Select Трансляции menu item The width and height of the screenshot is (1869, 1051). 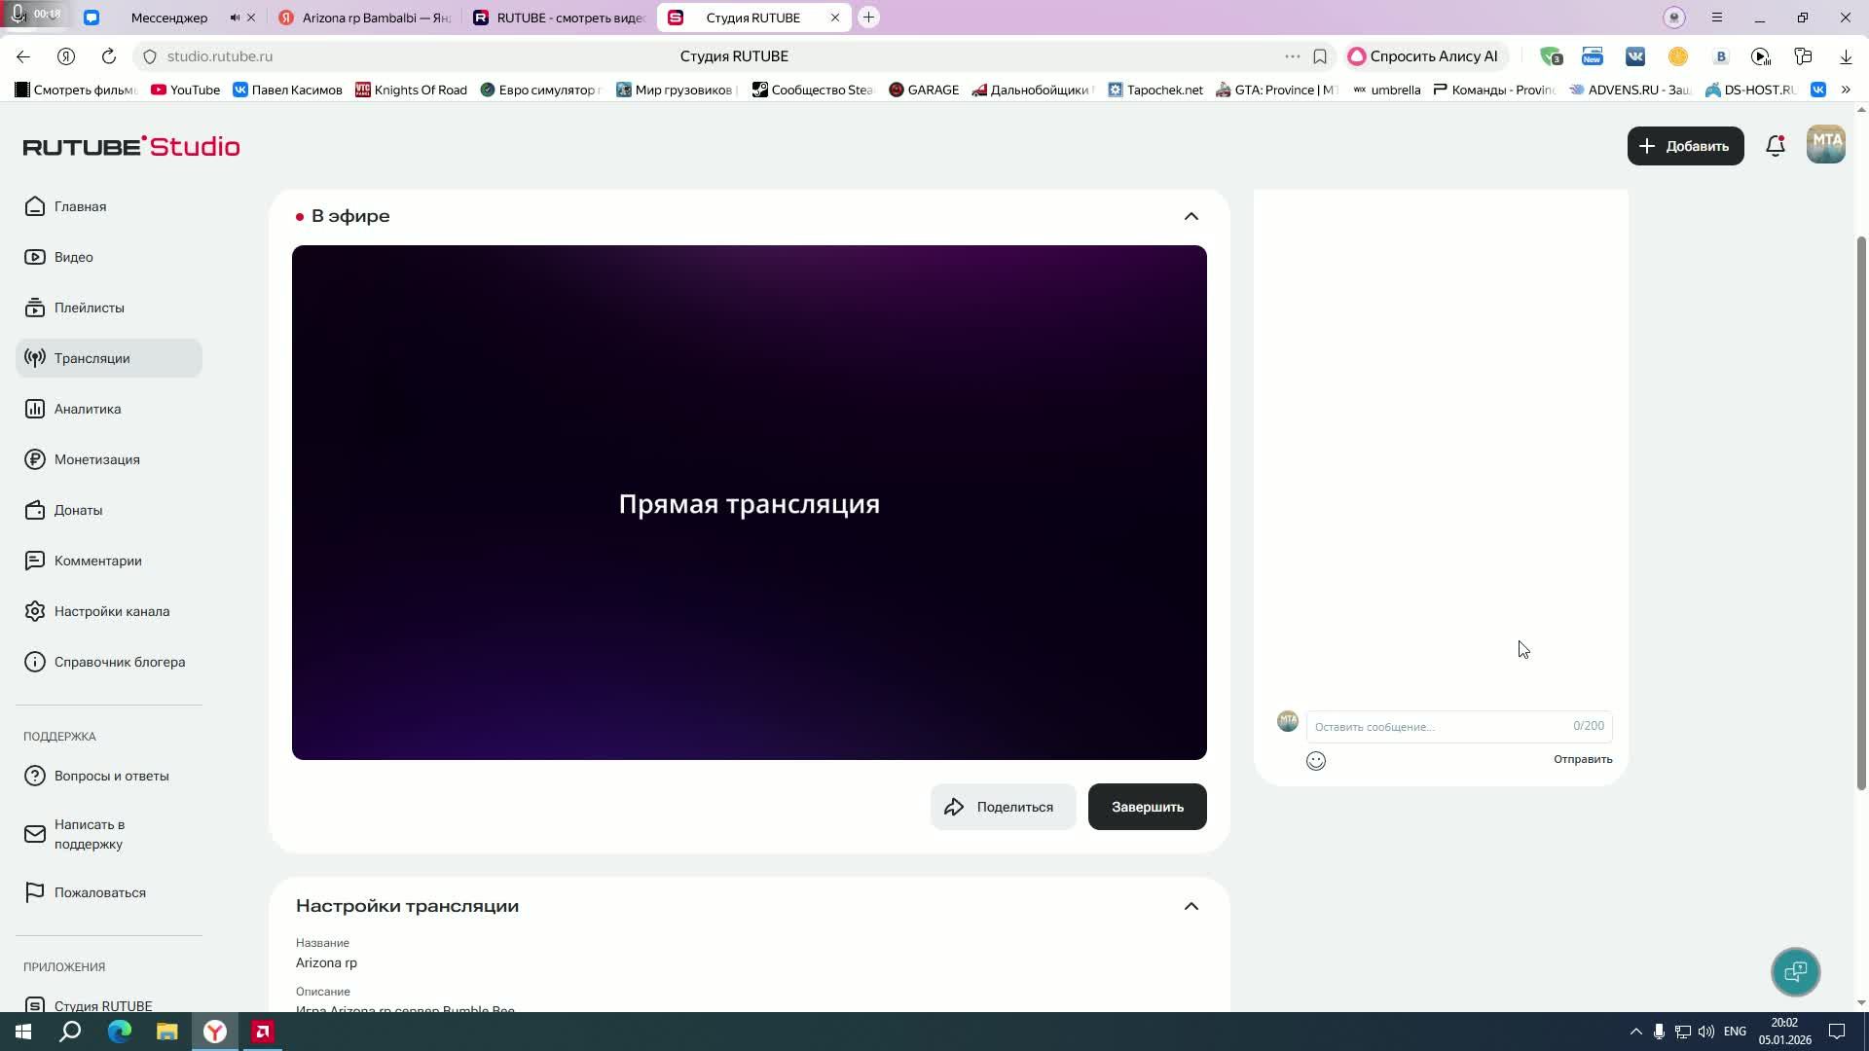tap(92, 358)
